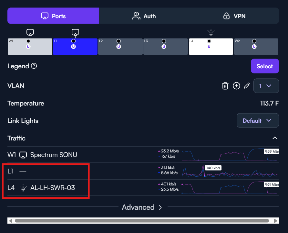Select the W2 port tile

click(x=256, y=47)
